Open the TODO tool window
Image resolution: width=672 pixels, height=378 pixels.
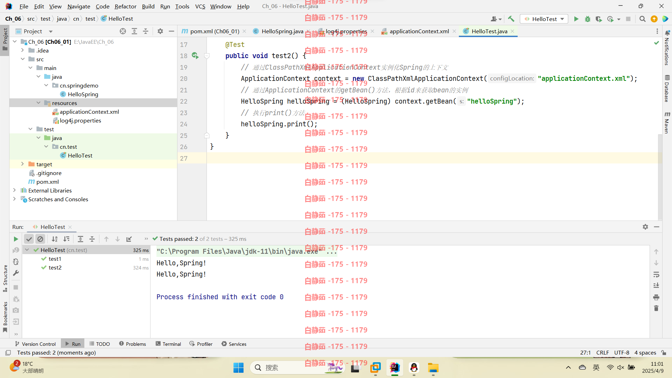99,344
